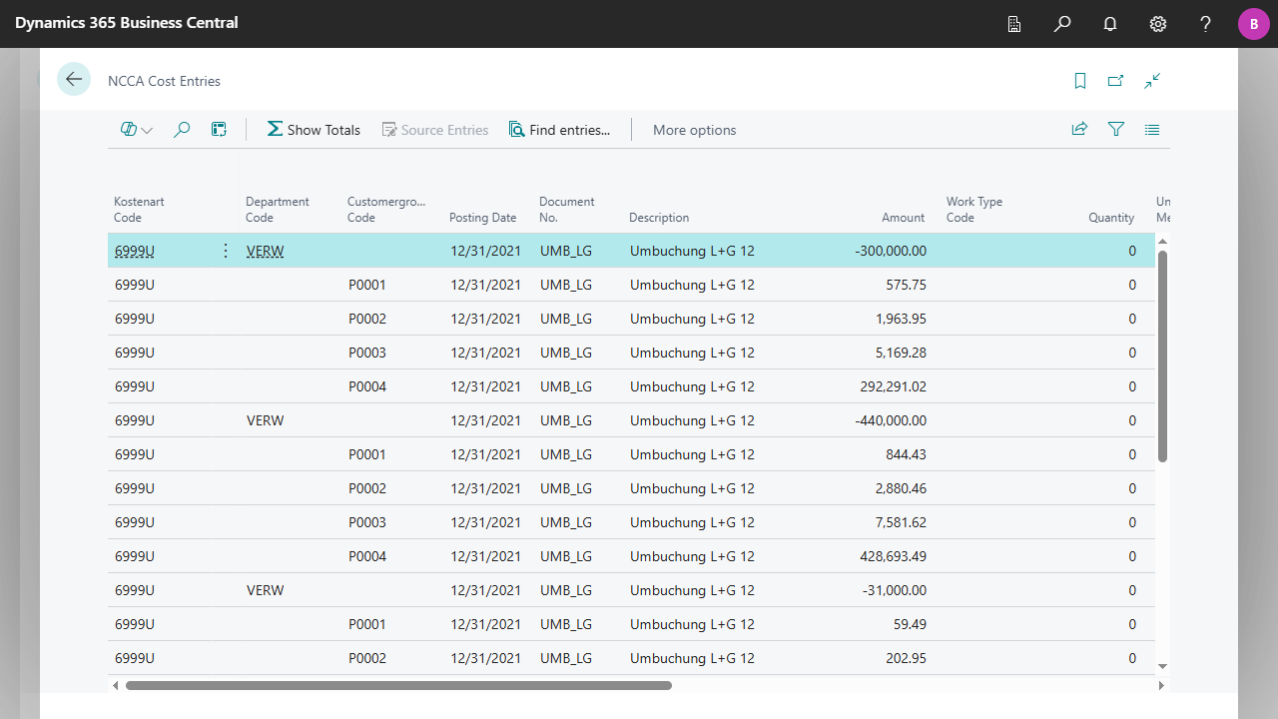This screenshot has width=1278, height=719.
Task: Open the Help question mark
Action: [x=1206, y=24]
